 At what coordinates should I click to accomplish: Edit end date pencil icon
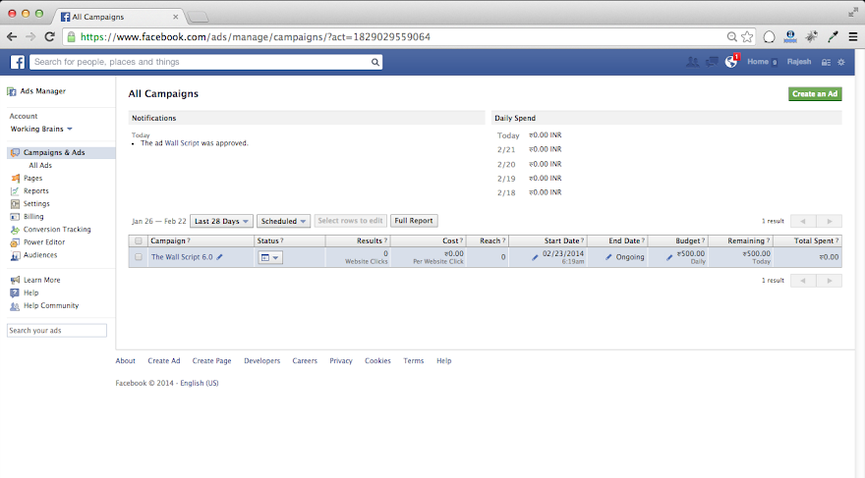point(608,257)
